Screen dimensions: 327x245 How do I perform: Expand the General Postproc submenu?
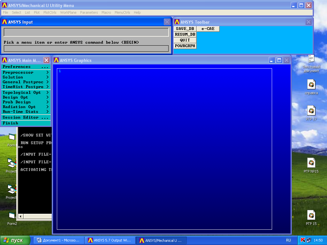point(26,82)
